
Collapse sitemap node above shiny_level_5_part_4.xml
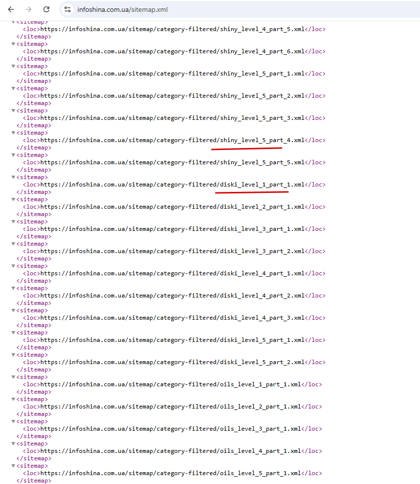click(13, 133)
